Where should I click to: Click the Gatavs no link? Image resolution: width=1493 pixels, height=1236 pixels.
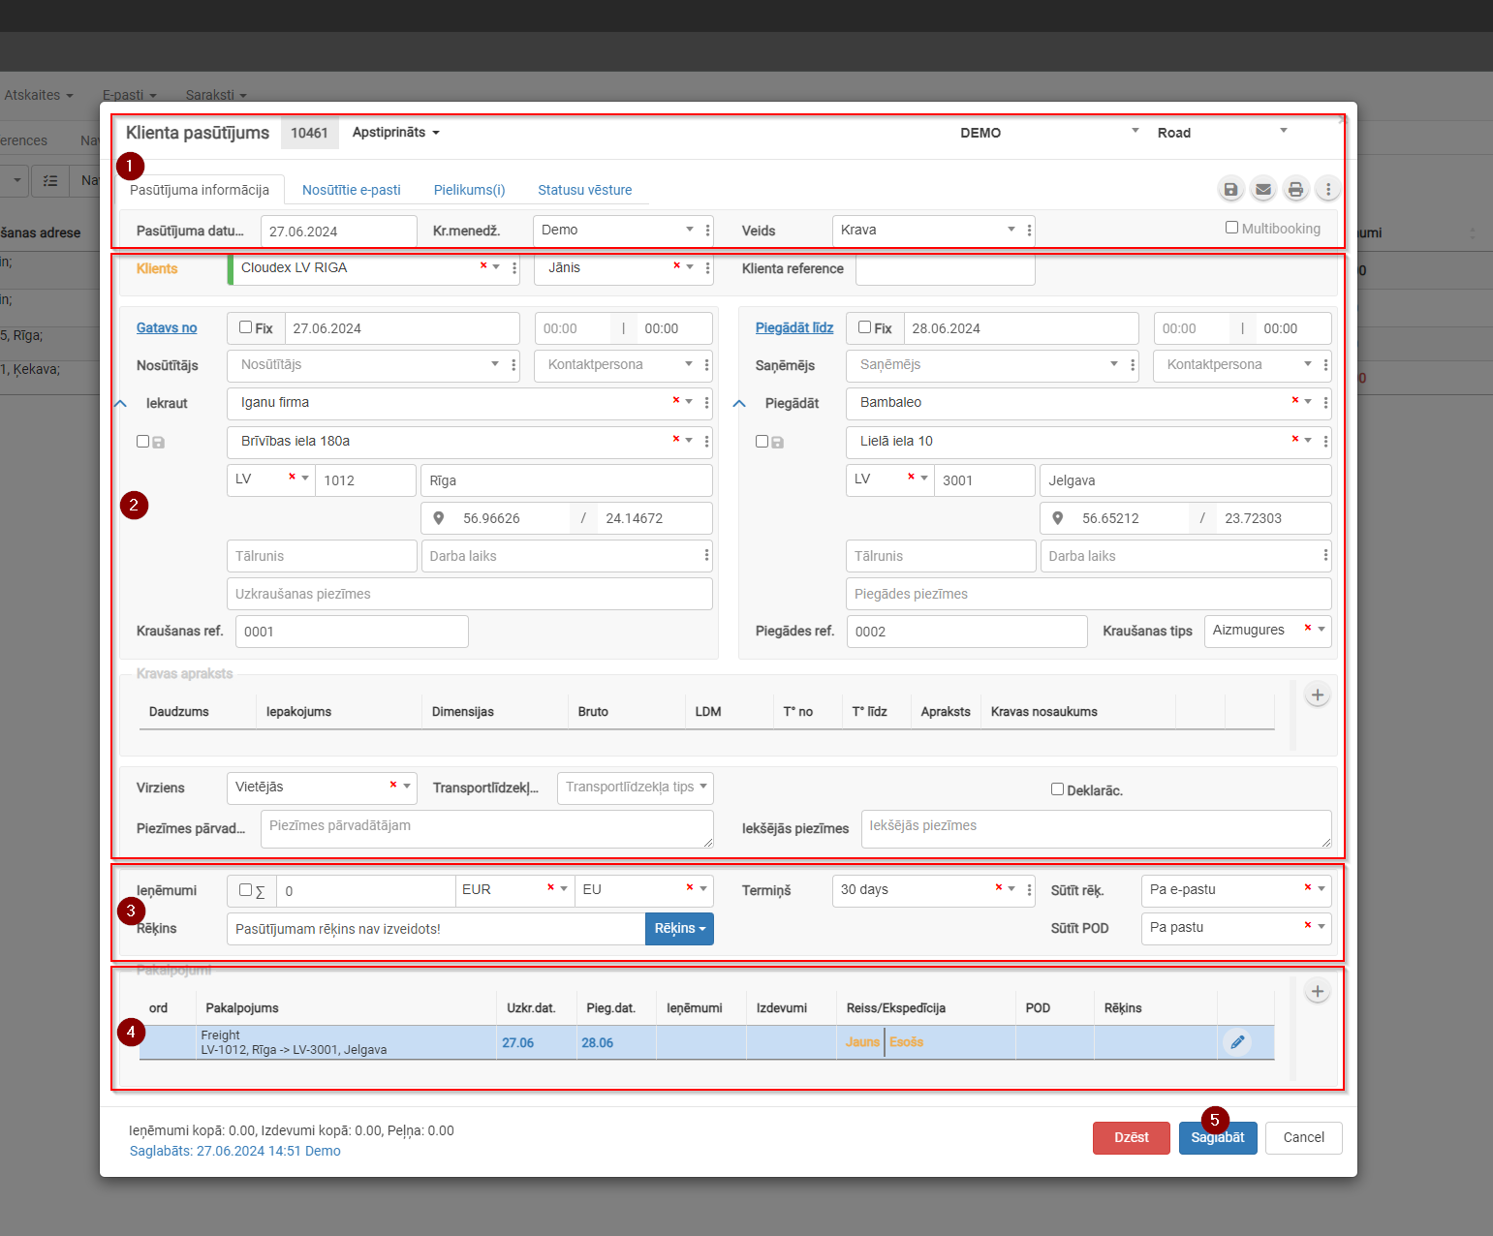[167, 327]
